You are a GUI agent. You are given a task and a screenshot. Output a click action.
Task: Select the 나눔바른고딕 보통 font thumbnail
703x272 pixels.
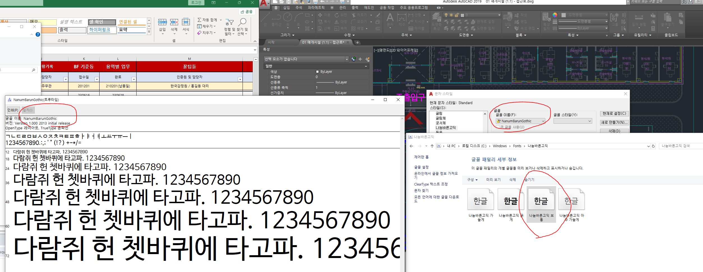tap(541, 204)
